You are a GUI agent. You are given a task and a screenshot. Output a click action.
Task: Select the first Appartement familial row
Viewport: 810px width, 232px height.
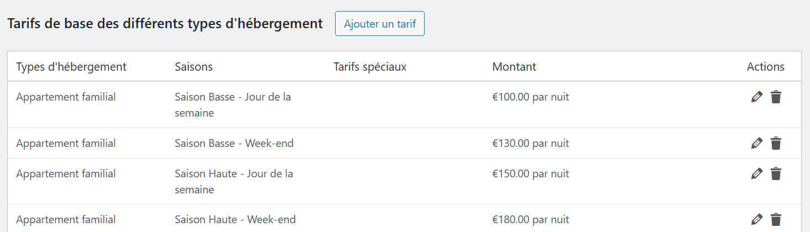(x=66, y=97)
